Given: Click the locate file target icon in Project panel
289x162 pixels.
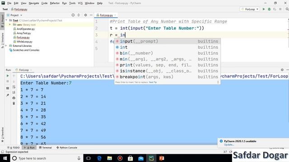Looking at the screenshot, I should tap(73, 15).
